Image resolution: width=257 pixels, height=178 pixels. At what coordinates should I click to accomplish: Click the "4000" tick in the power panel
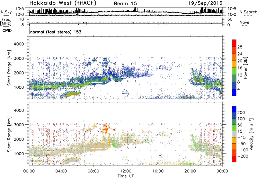[19, 44]
